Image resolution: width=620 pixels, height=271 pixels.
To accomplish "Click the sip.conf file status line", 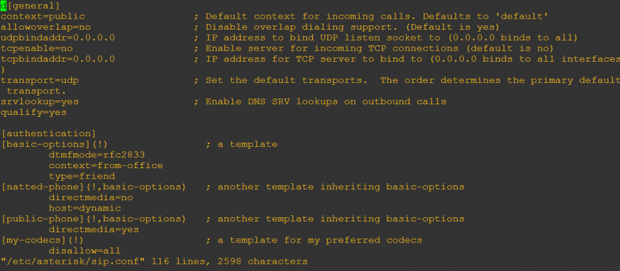I will pyautogui.click(x=154, y=261).
